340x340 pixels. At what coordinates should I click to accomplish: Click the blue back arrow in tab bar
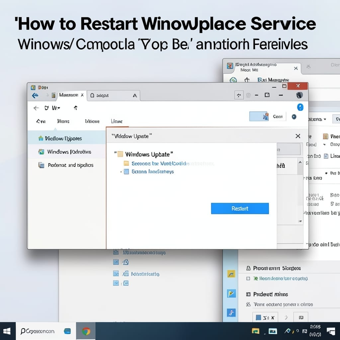tap(35, 95)
